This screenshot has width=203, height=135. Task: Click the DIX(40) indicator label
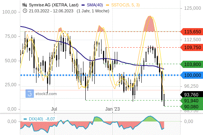click(x=36, y=119)
